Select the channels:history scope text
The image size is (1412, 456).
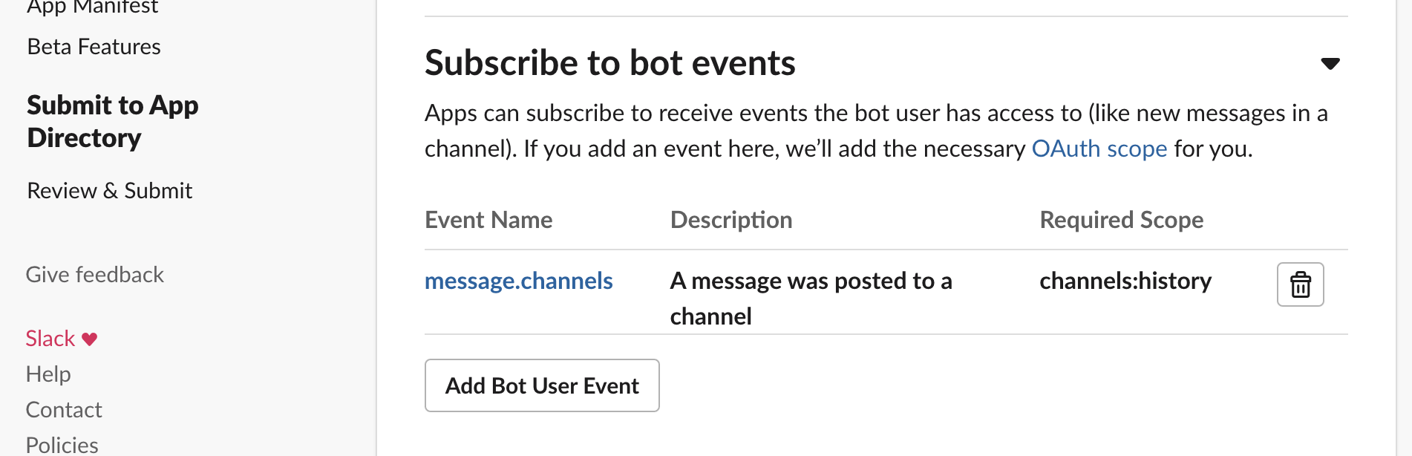1125,281
